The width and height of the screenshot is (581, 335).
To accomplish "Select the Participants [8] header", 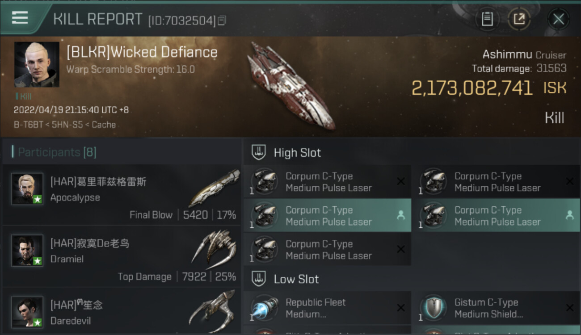I will click(x=57, y=152).
